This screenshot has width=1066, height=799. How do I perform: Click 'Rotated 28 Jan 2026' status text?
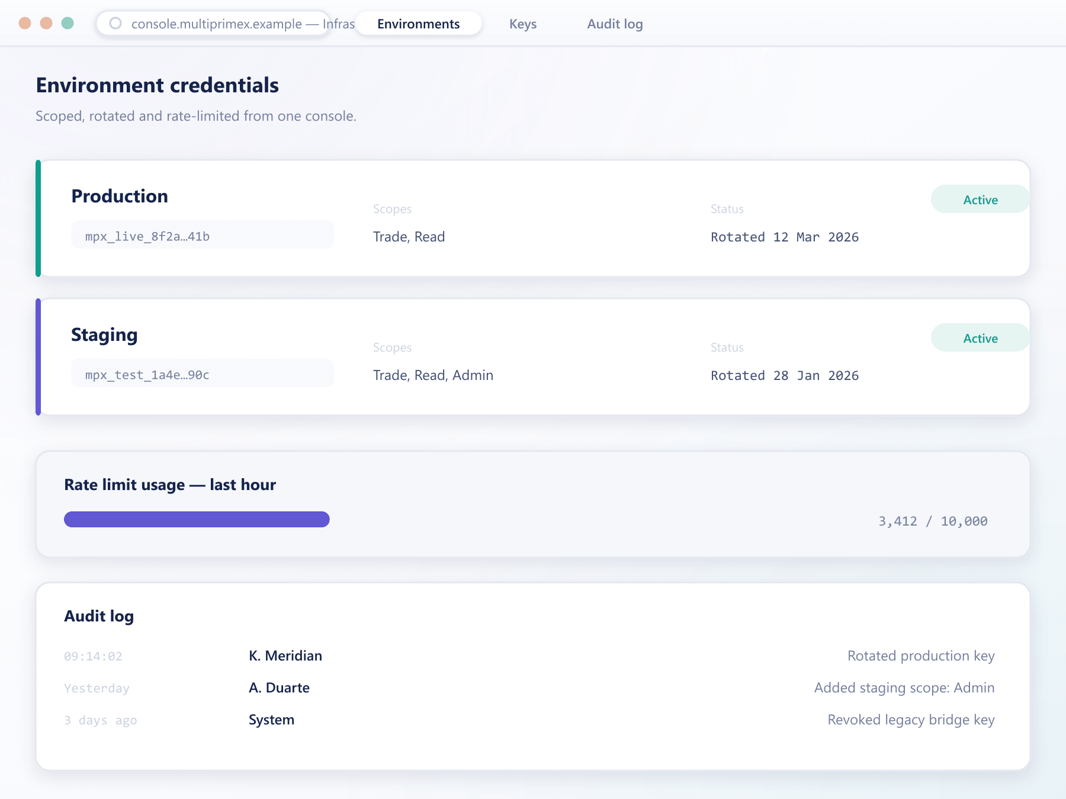point(785,376)
